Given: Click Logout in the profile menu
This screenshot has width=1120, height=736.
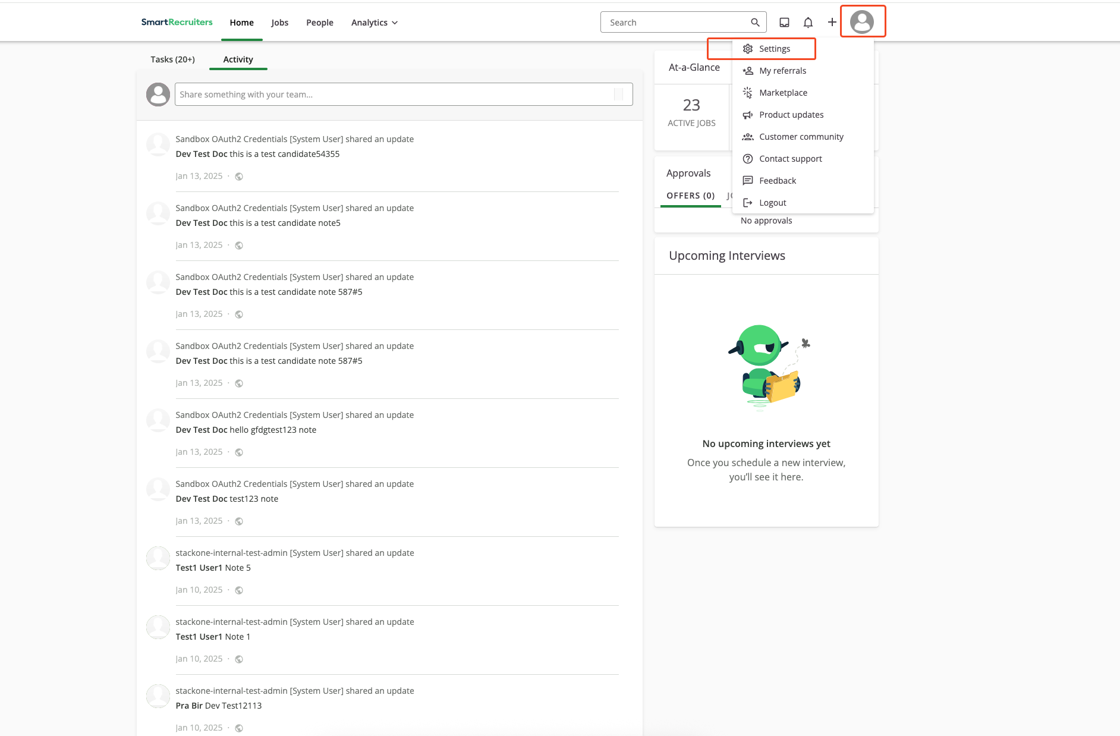Looking at the screenshot, I should tap(803, 203).
